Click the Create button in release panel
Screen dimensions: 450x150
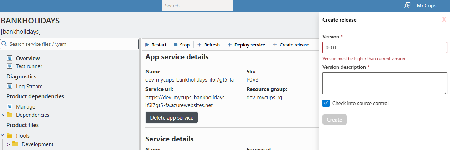tap(334, 120)
